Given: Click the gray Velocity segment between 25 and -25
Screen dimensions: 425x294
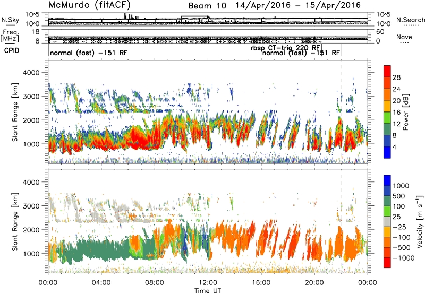Looking at the screenshot, I should 387,221.
